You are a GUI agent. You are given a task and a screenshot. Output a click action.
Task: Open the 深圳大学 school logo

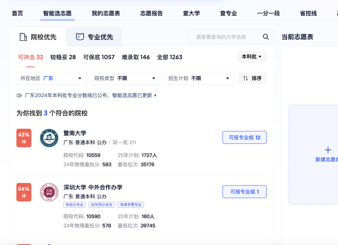[49, 192]
